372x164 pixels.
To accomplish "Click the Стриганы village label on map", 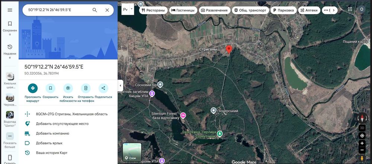I will tap(208, 49).
